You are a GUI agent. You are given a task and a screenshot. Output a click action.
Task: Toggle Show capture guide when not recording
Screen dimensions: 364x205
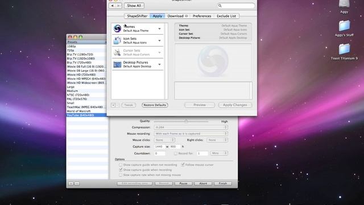121,165
